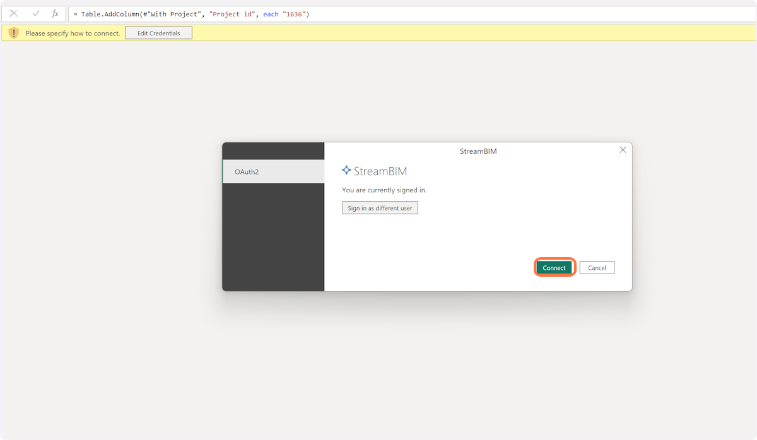Select the OAuth2 authentication tab
Image resolution: width=757 pixels, height=440 pixels.
pos(273,171)
